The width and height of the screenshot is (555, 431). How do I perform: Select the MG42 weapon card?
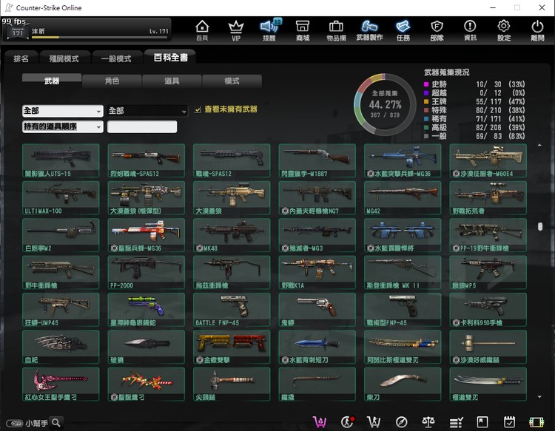pos(403,197)
